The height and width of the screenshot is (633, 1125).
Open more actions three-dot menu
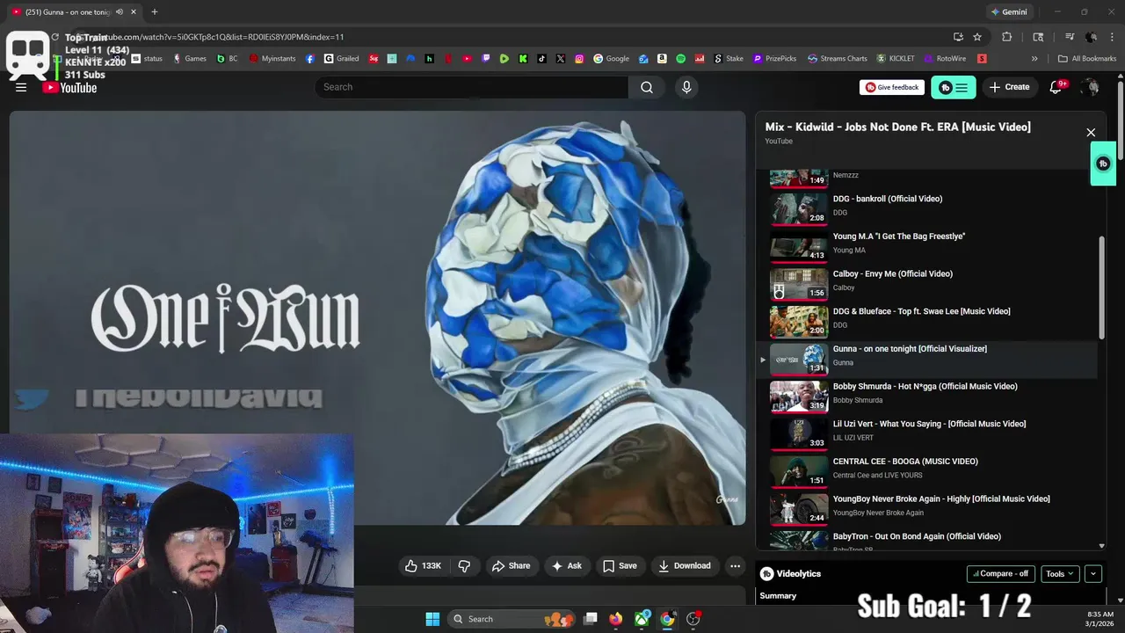(x=735, y=565)
